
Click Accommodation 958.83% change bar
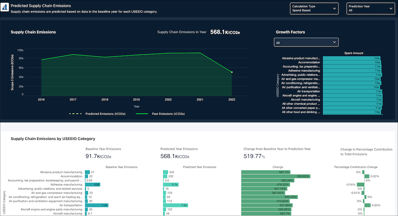(x=276, y=176)
